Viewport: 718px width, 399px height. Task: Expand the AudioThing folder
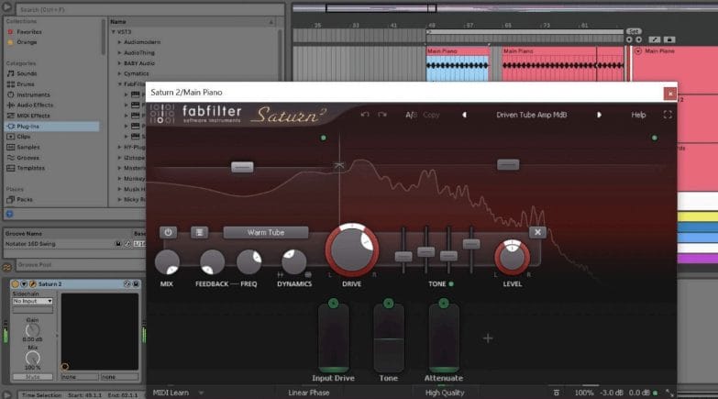click(119, 52)
